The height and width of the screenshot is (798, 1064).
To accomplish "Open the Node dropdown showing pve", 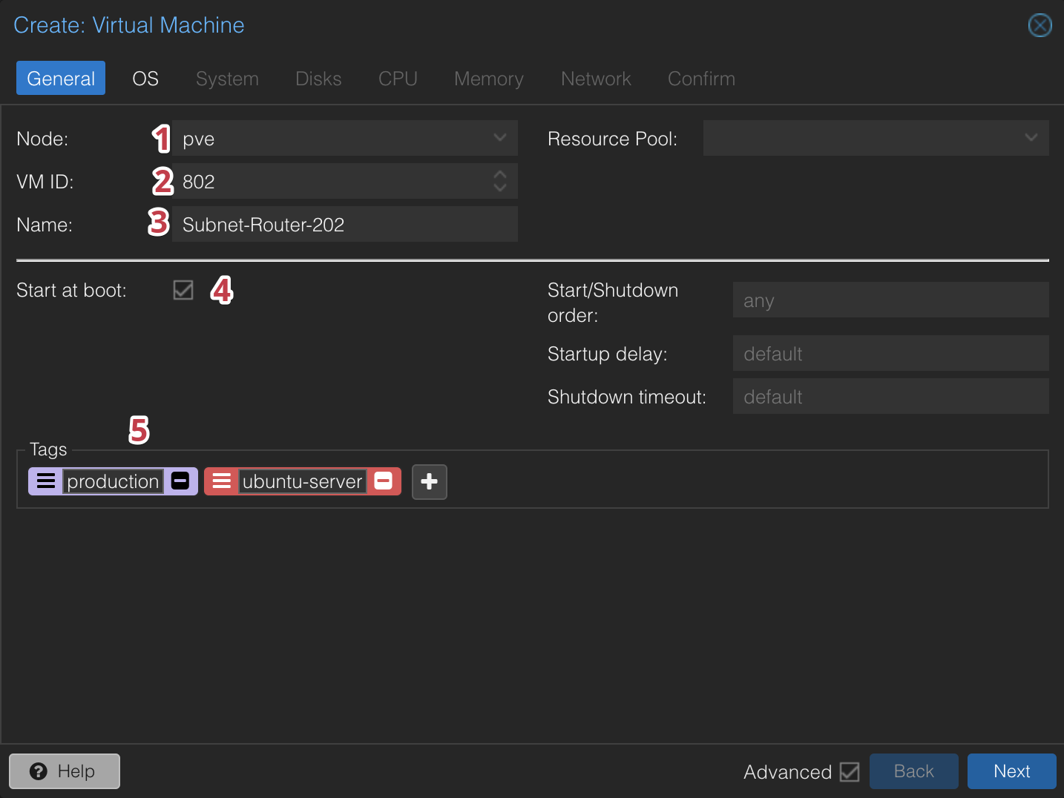I will tap(499, 138).
